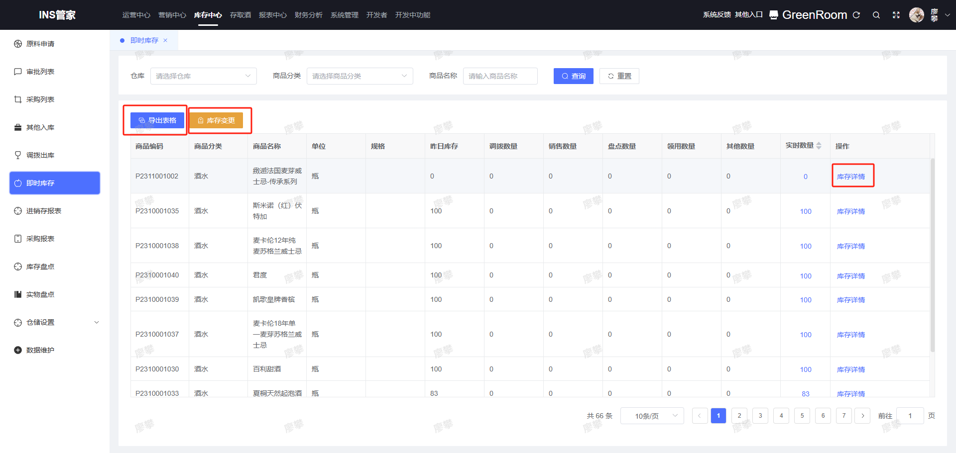Viewport: 956px width, 453px height.
Task: Click the refresh icon beside GreenRoom
Action: coord(856,15)
